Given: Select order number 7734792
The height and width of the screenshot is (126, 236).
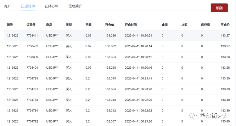Looking at the screenshot, I should pos(32,121).
